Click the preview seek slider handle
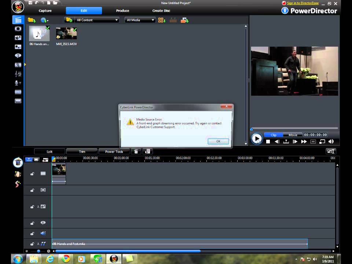 click(x=252, y=129)
